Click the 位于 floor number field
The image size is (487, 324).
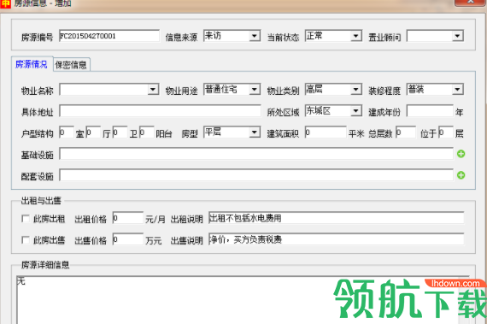[446, 133]
